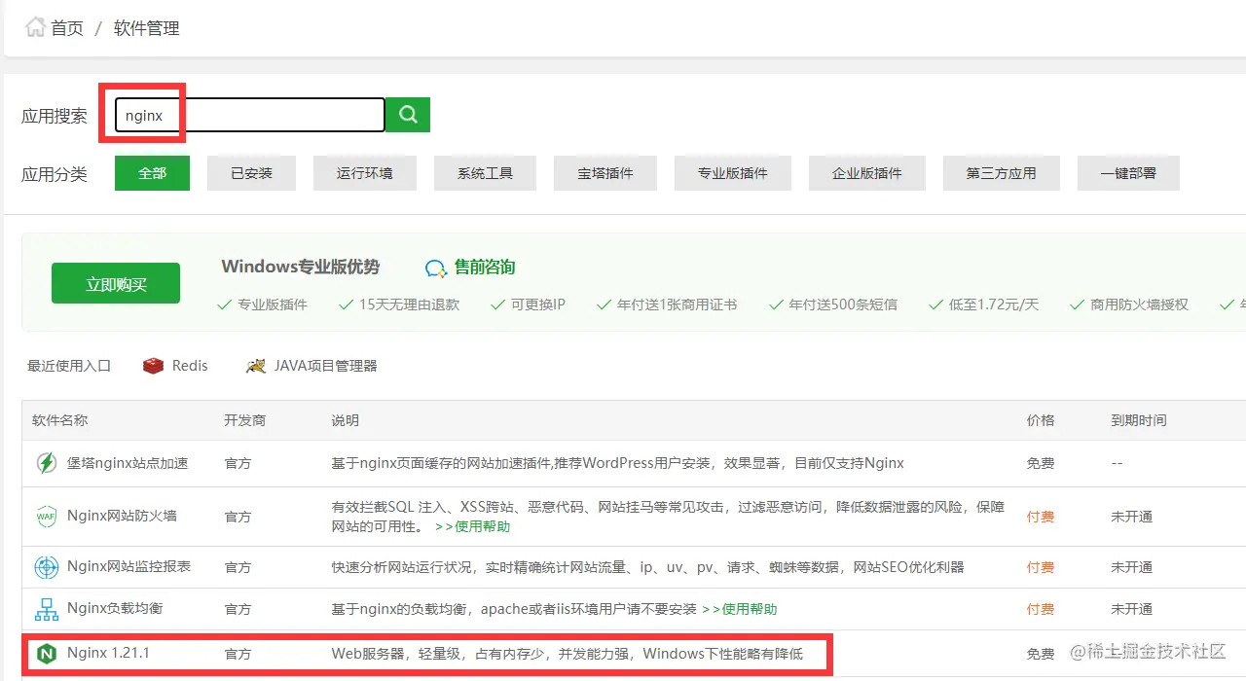Click the 低至1.72元/天 benefit text
Viewport: 1246px width, 681px height.
(994, 305)
